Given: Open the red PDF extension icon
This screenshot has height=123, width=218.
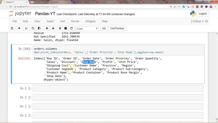Looking at the screenshot, I should [211, 7].
